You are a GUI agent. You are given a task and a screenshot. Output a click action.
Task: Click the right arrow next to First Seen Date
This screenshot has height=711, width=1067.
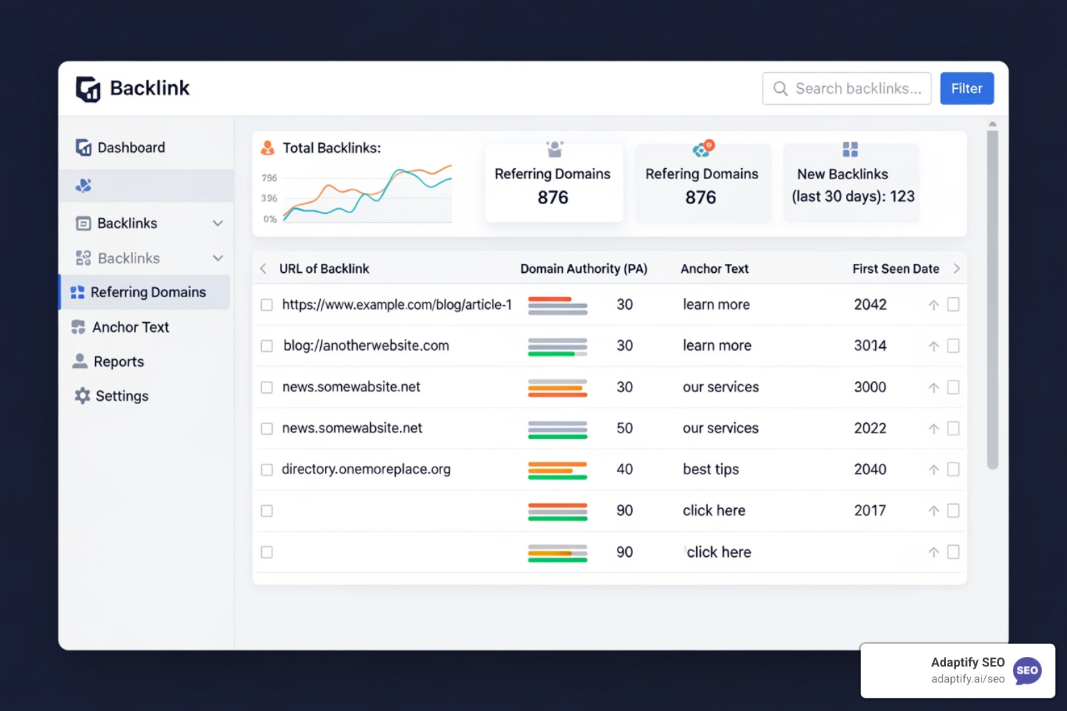(x=957, y=268)
